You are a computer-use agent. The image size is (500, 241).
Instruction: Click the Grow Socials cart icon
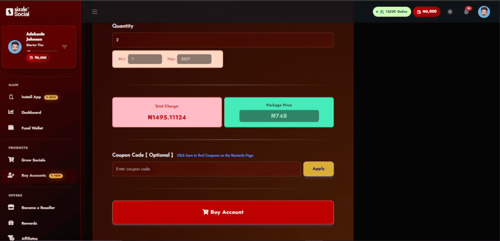coord(11,159)
